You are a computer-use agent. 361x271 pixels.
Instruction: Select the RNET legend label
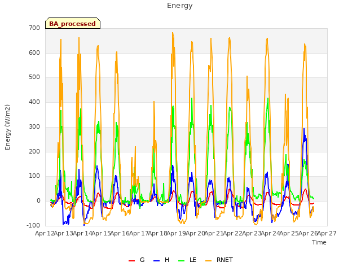[x=224, y=260]
